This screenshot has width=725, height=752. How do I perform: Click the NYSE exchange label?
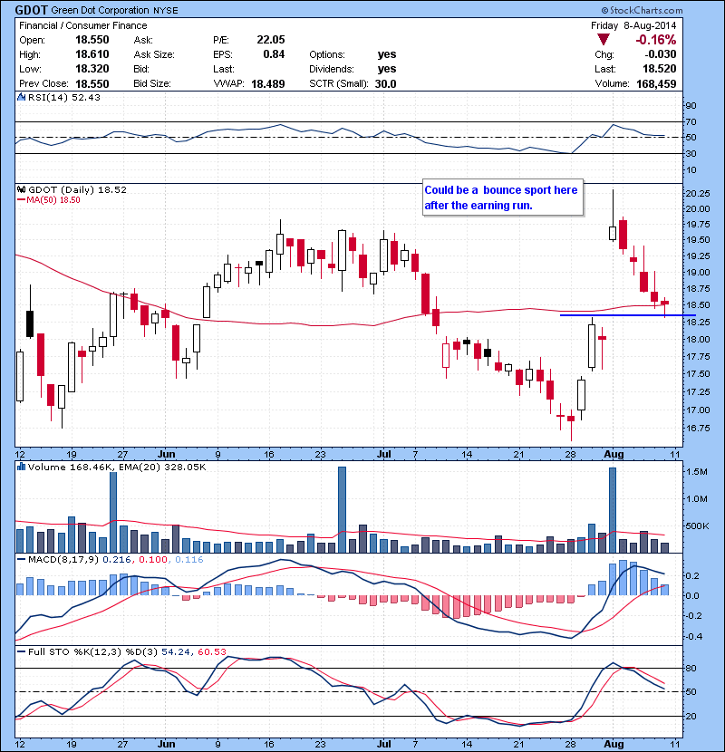[x=166, y=11]
